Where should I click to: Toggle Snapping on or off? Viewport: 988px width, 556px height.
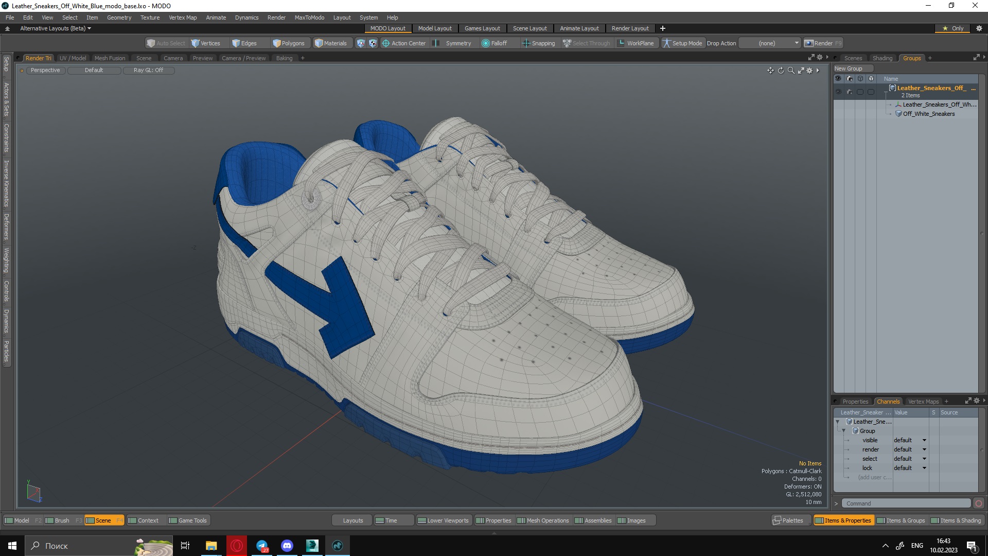point(538,43)
